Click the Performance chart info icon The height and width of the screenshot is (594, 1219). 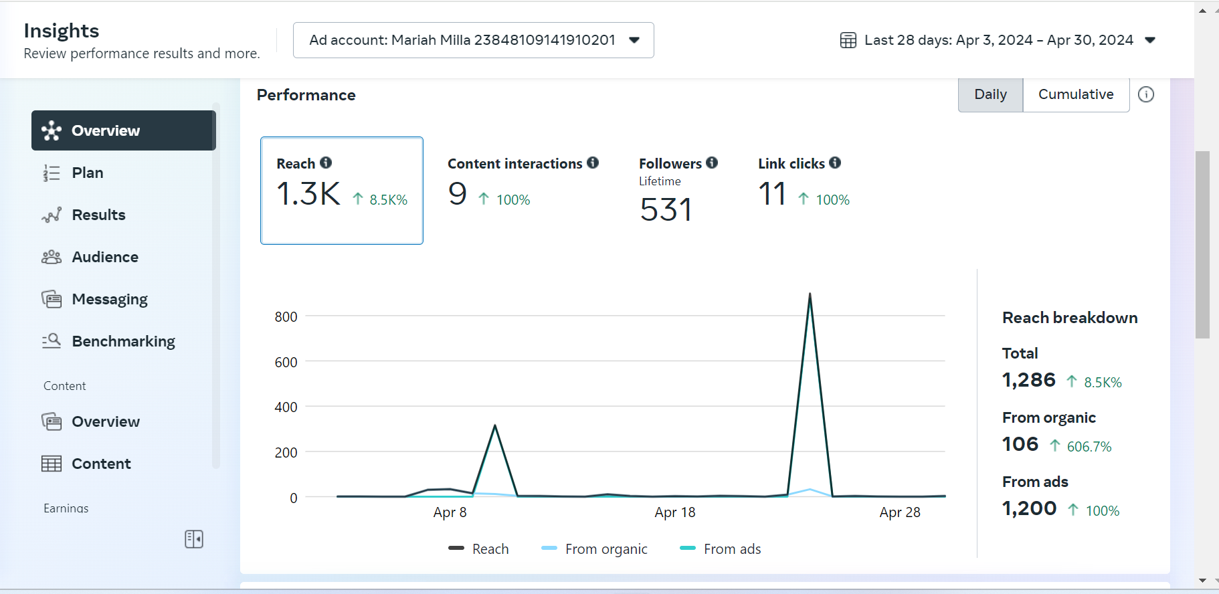click(x=1146, y=94)
